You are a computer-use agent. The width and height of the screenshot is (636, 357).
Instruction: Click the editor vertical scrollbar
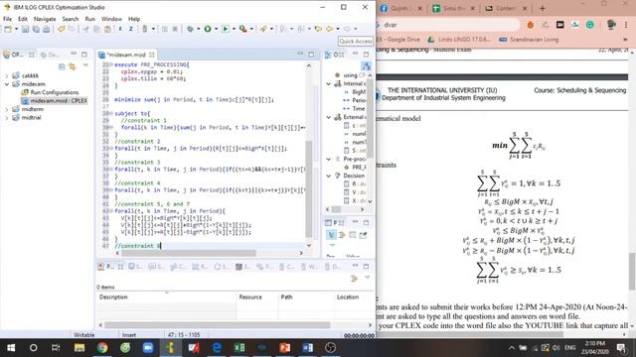click(309, 189)
